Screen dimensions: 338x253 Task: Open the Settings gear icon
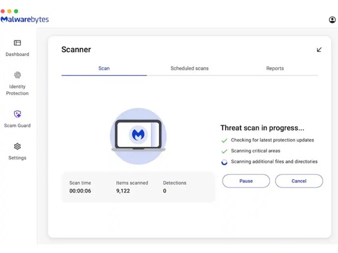tap(17, 146)
